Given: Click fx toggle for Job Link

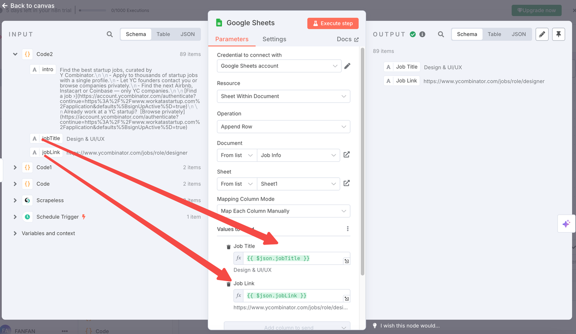Looking at the screenshot, I should (238, 295).
